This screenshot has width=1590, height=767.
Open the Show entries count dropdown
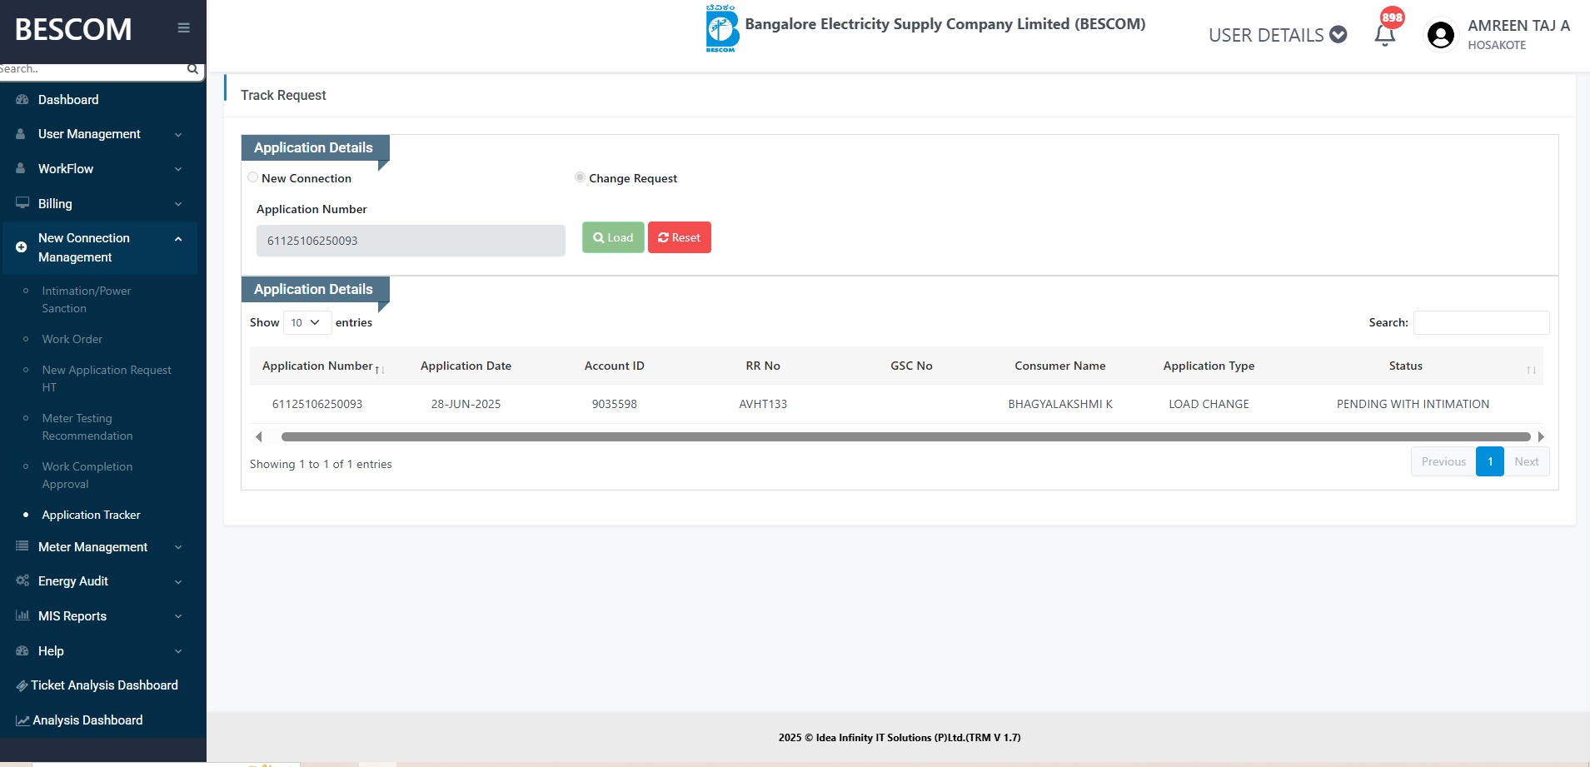[x=307, y=322]
